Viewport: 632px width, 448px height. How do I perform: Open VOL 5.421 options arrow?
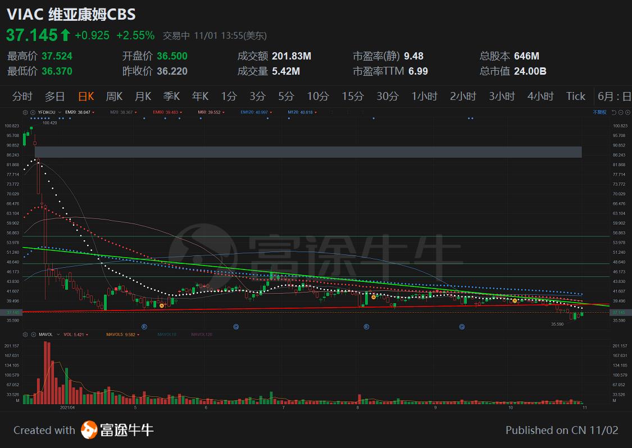87,335
